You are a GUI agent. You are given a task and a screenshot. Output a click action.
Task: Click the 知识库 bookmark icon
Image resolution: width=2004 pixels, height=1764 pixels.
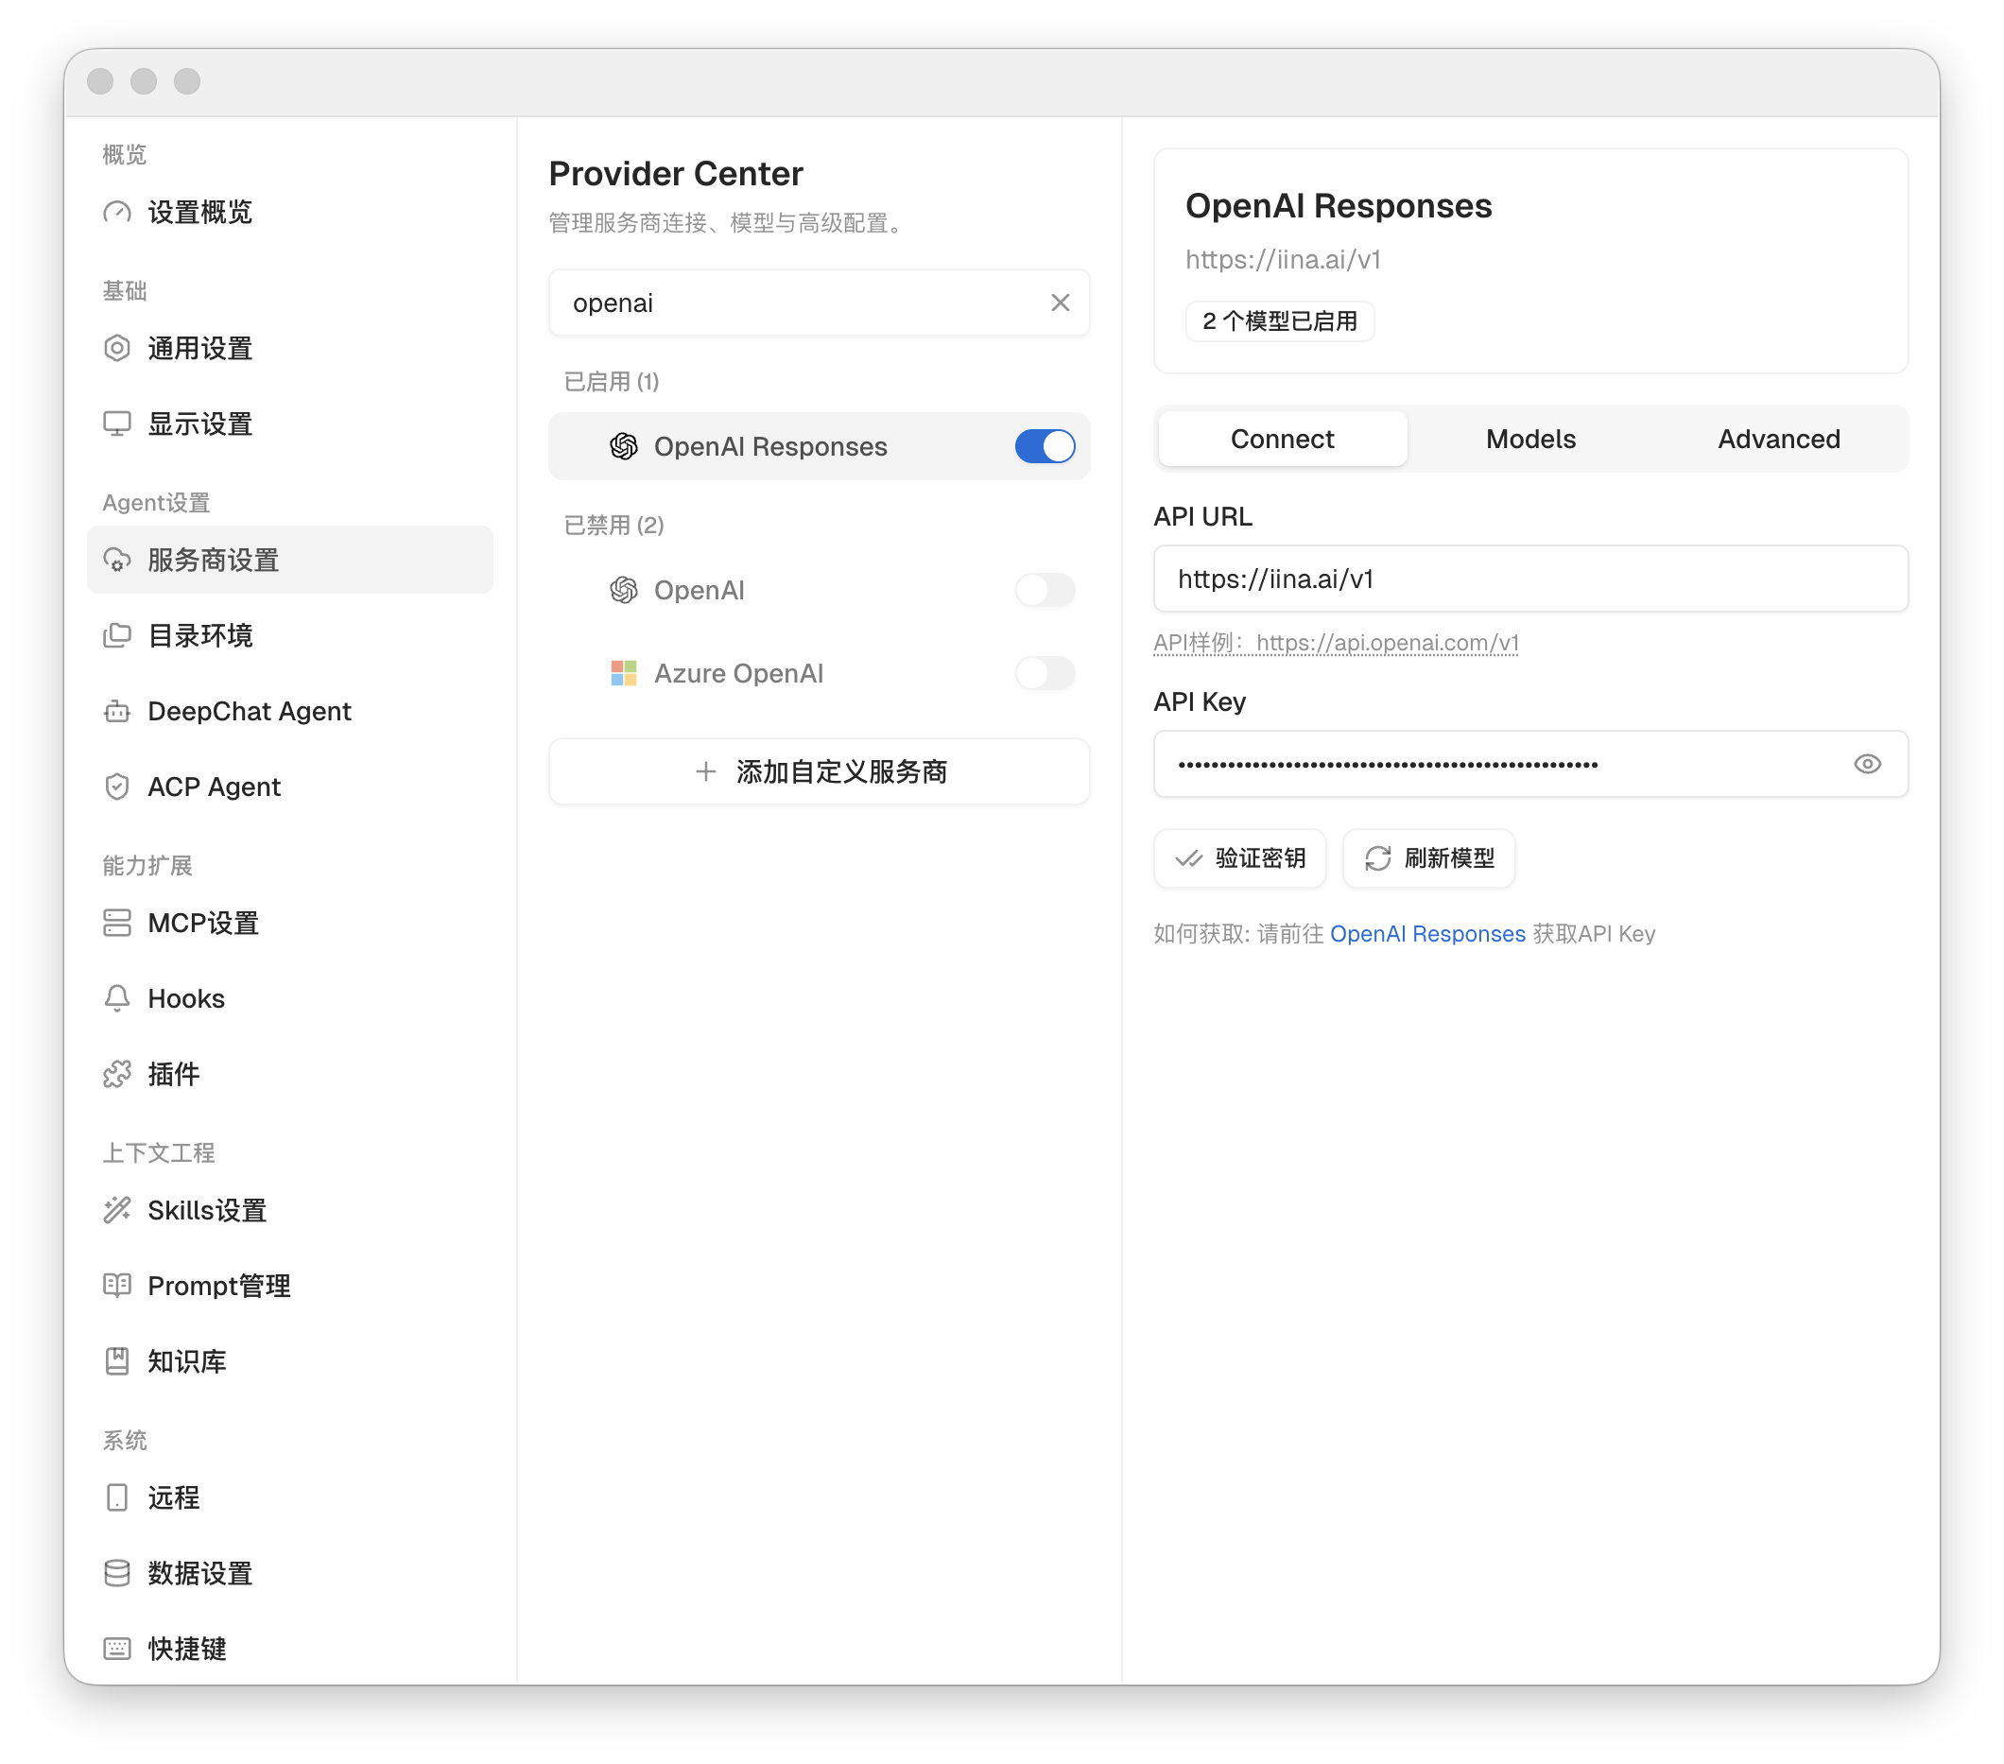116,1361
